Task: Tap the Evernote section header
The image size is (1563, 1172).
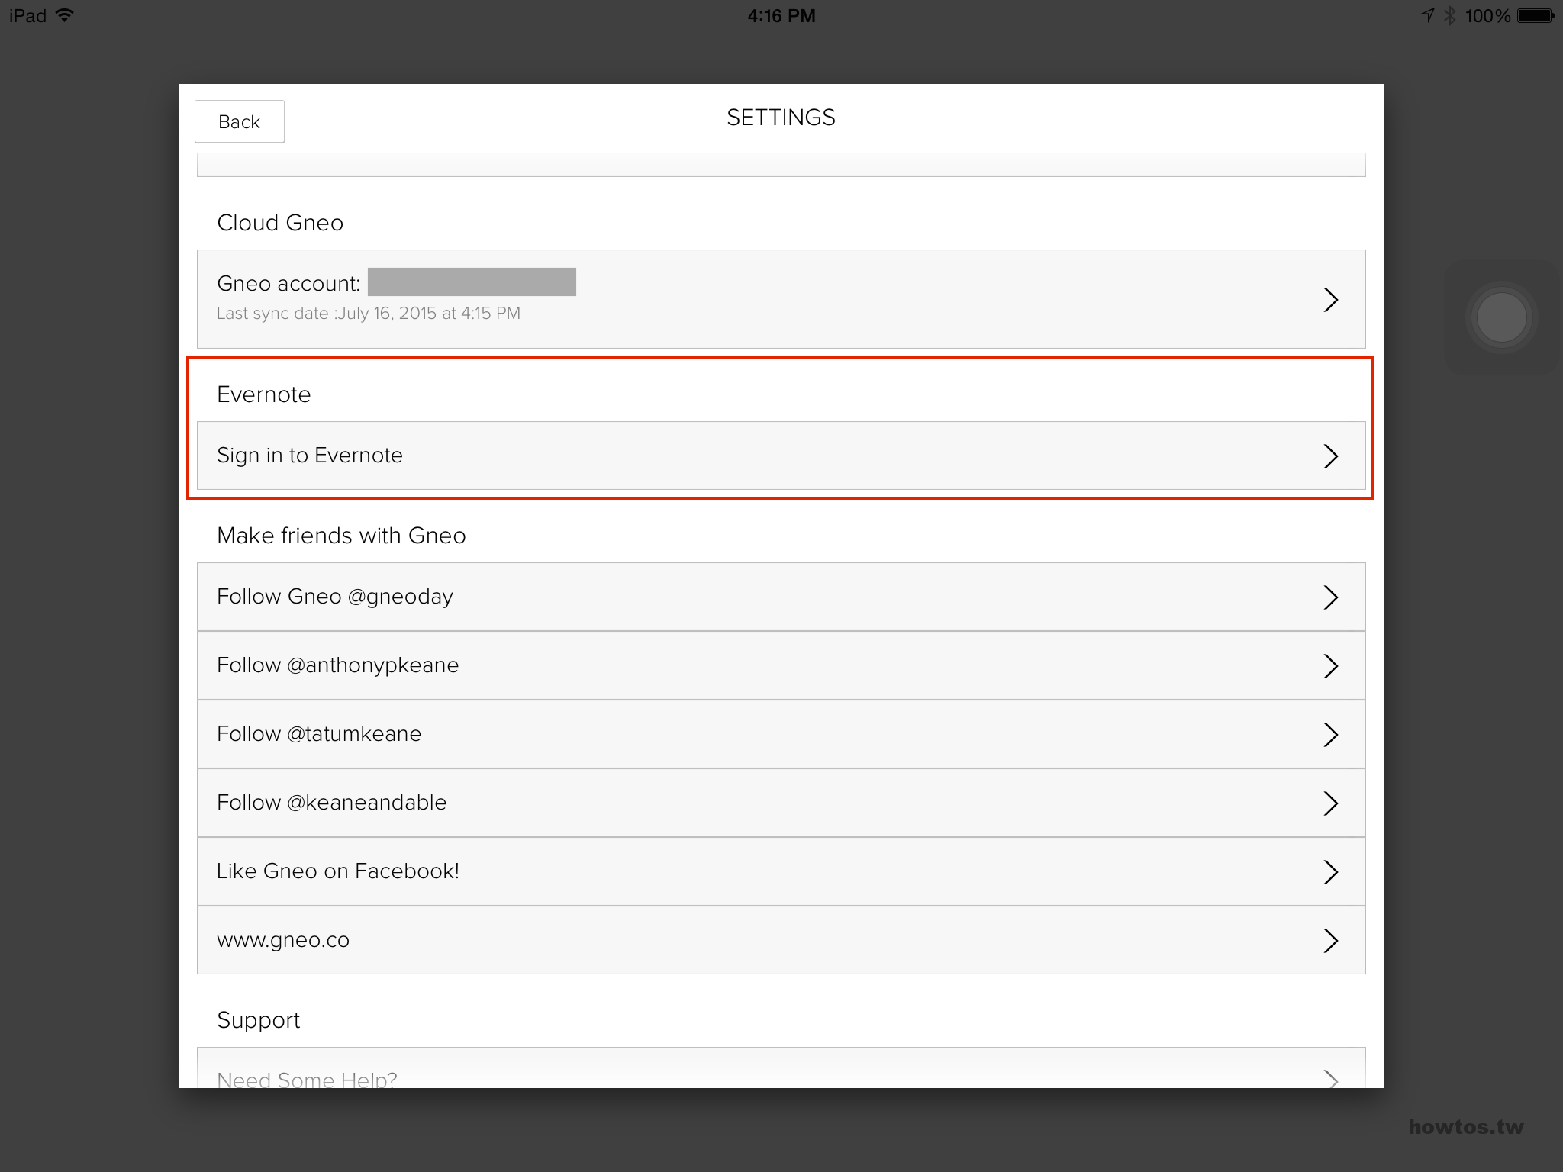Action: (264, 394)
